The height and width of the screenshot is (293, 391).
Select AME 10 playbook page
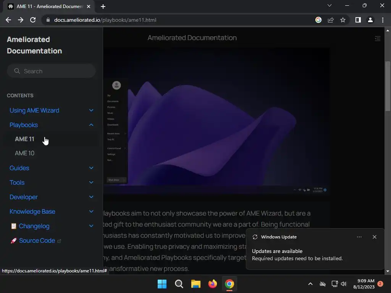click(24, 153)
